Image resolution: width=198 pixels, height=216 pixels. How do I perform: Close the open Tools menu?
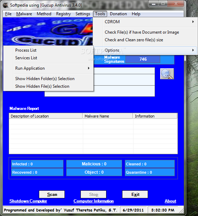100,14
